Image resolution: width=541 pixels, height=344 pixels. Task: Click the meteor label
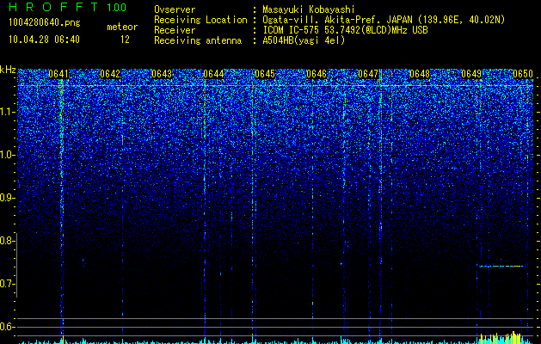click(x=122, y=27)
